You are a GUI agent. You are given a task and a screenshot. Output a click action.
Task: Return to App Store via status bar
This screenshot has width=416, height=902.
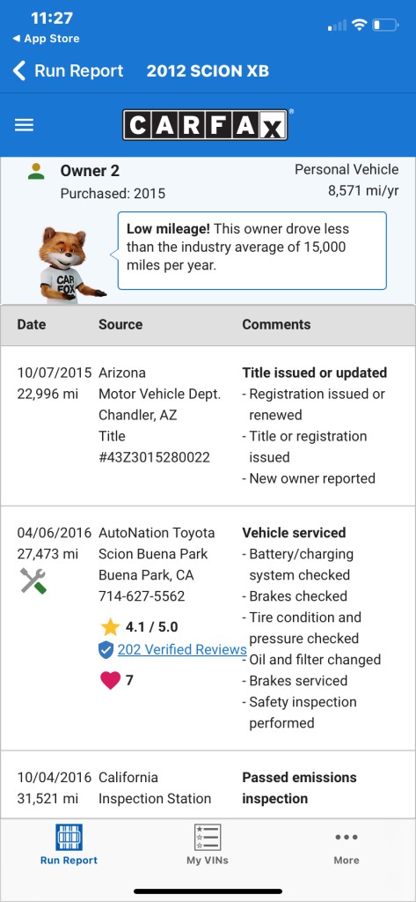click(46, 39)
